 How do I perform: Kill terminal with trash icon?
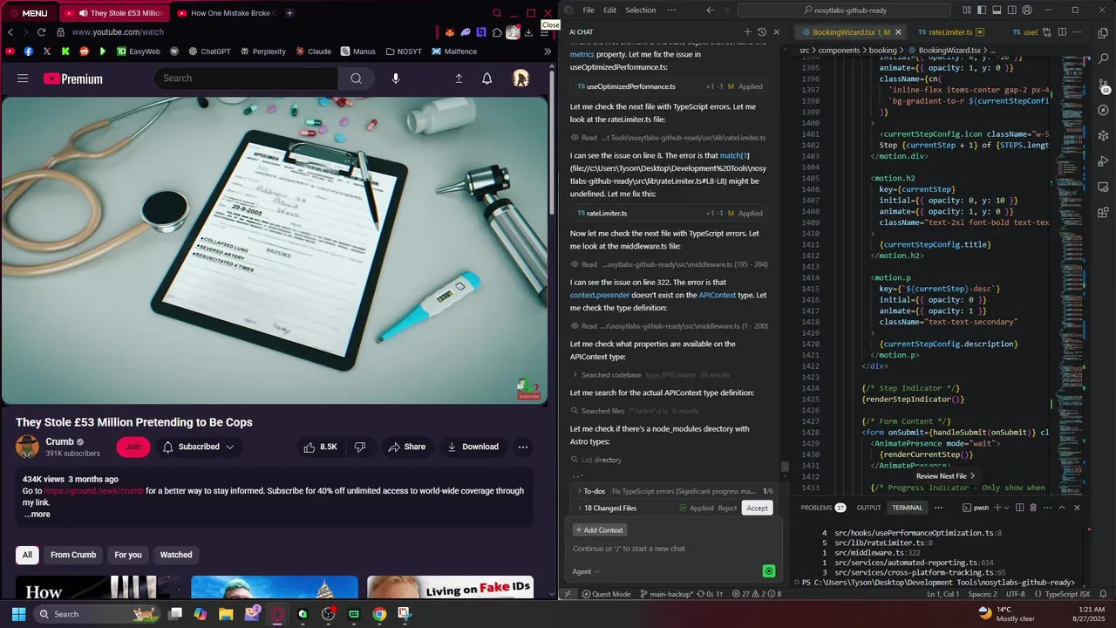tap(1033, 508)
